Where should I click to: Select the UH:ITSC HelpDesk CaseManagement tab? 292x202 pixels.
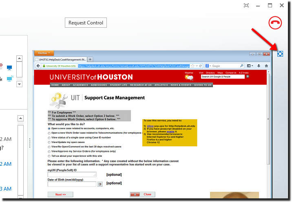coord(61,59)
